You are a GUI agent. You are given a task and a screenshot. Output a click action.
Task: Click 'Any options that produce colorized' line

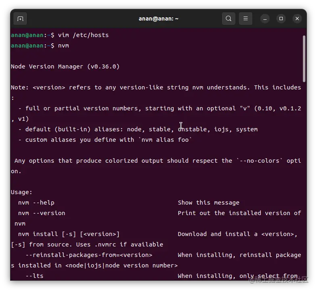pos(158,161)
